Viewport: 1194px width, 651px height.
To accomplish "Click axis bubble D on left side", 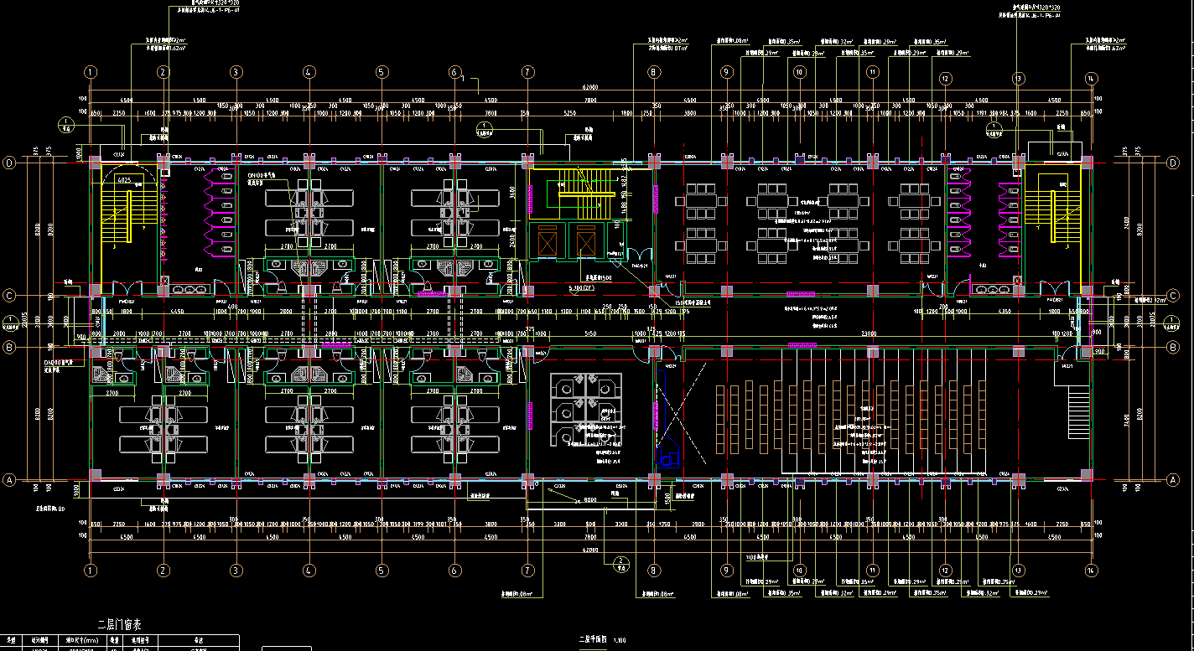I will tap(10, 163).
